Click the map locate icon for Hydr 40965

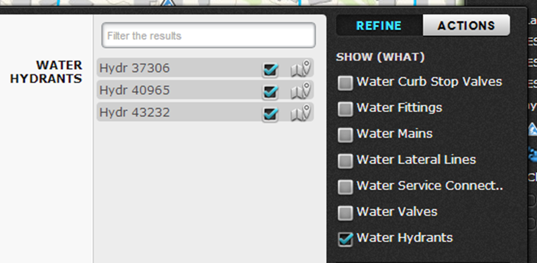point(301,90)
